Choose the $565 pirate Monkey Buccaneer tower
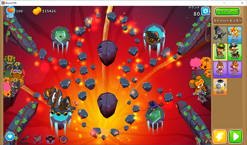The width and height of the screenshot is (247, 145). coord(235,51)
